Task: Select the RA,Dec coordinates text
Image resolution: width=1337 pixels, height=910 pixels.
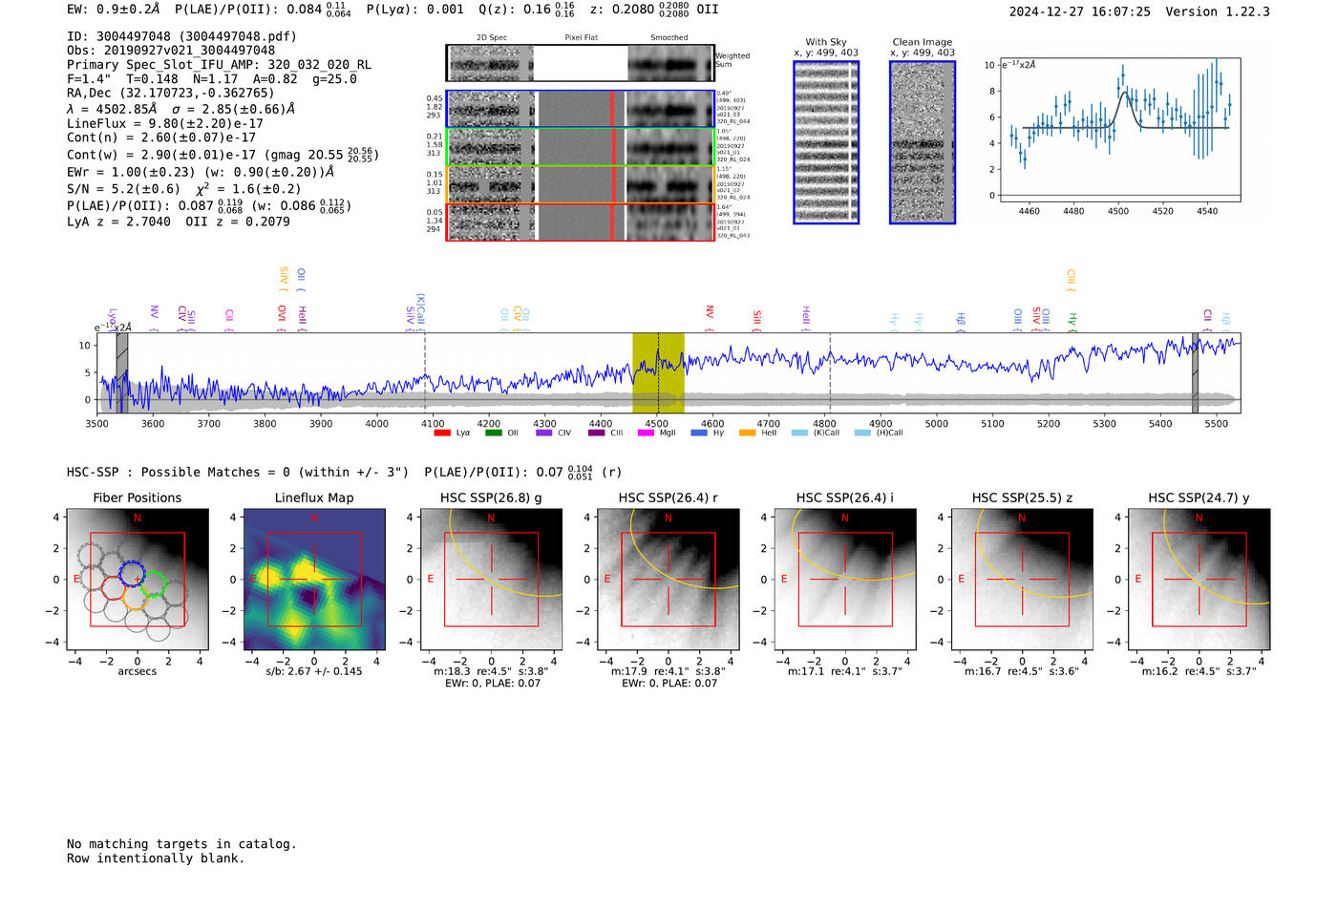Action: [171, 93]
